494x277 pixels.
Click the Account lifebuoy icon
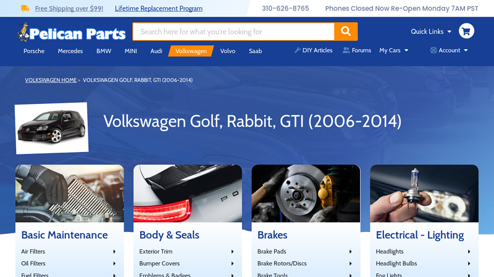(x=433, y=50)
